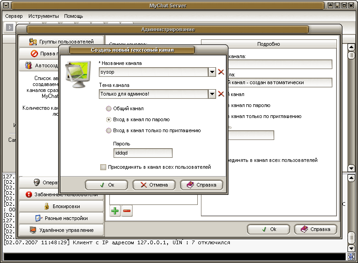
Task: Click the padlock Блокировки icon
Action: 47,206
